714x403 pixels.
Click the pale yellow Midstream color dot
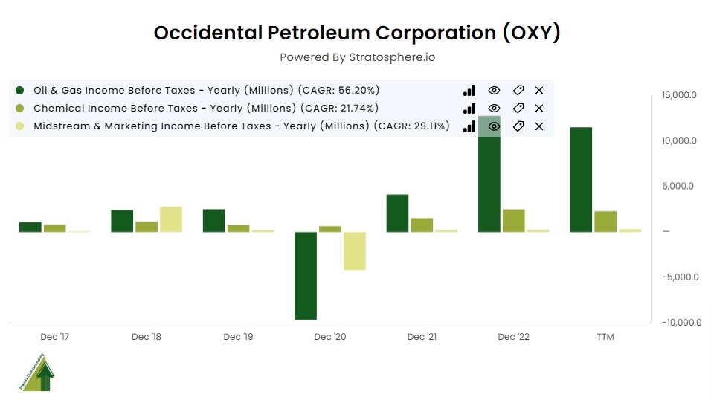pyautogui.click(x=19, y=126)
